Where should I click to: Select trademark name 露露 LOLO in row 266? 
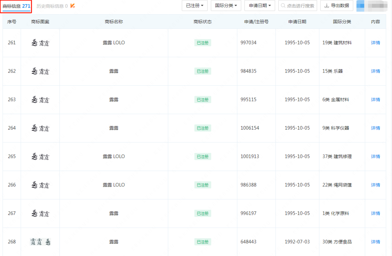(114, 185)
